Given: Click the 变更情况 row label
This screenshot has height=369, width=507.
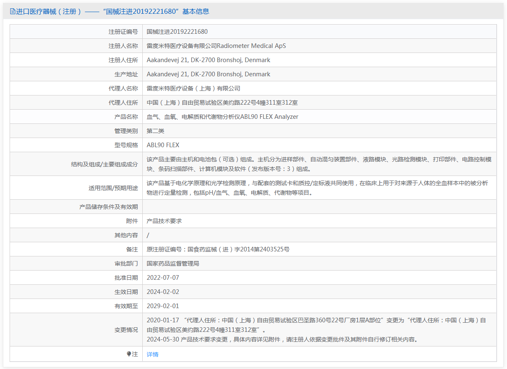Looking at the screenshot, I should pyautogui.click(x=126, y=330).
